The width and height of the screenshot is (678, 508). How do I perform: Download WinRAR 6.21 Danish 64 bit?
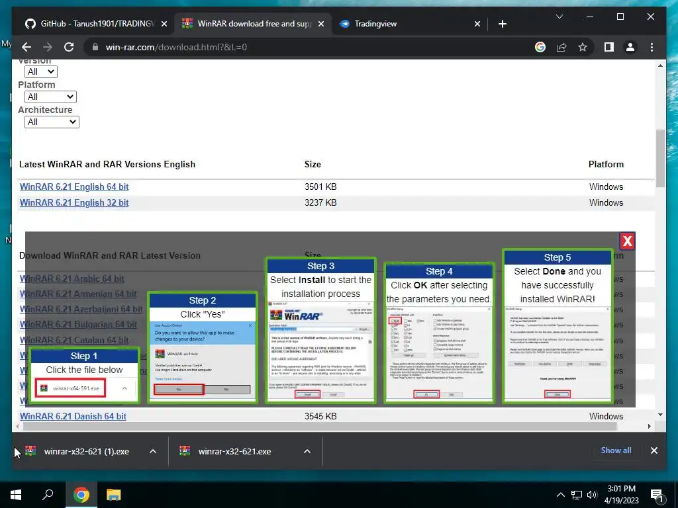[x=73, y=416]
